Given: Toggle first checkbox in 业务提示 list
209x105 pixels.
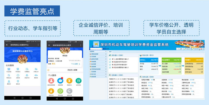Looking at the screenshot, I should coord(110,59).
